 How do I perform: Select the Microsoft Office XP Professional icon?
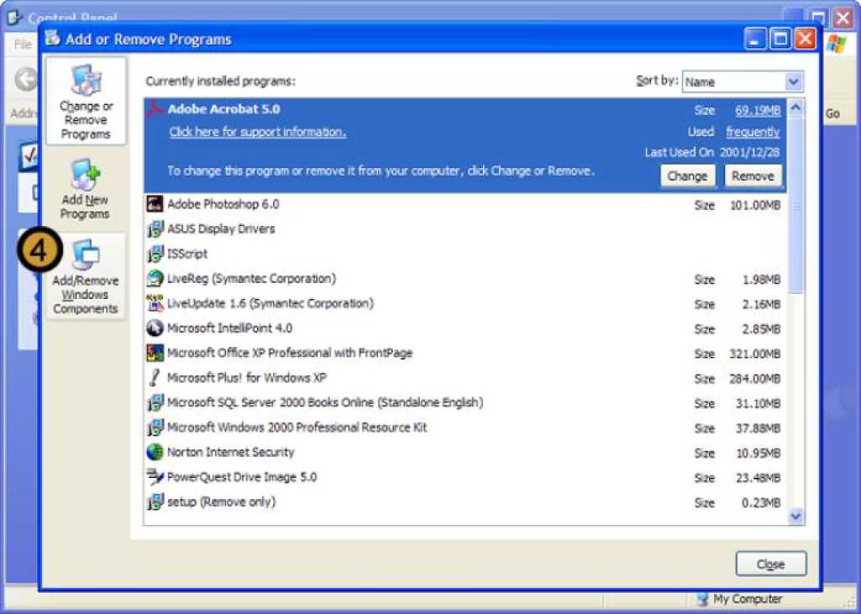point(155,353)
